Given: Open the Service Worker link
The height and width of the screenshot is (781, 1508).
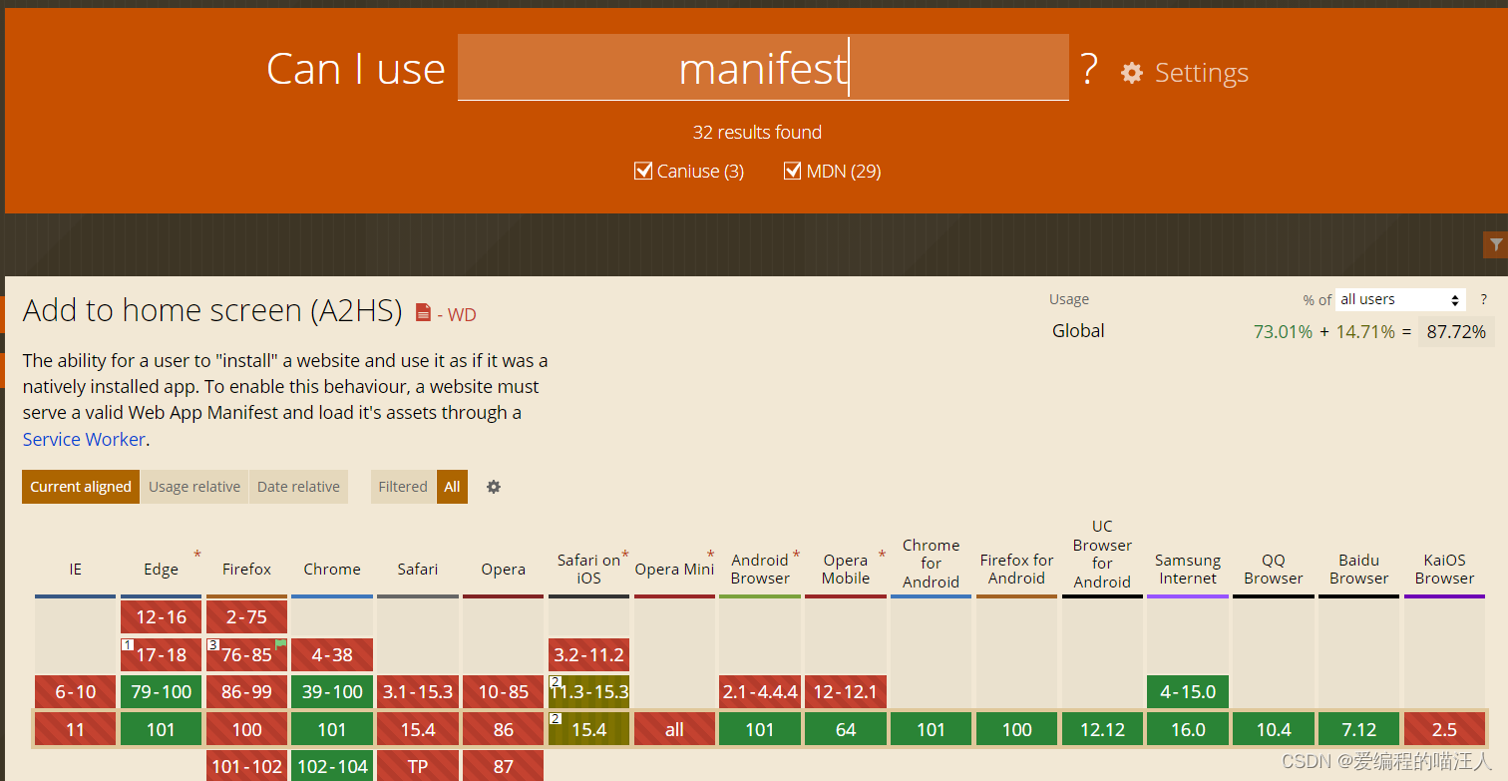Looking at the screenshot, I should point(85,439).
